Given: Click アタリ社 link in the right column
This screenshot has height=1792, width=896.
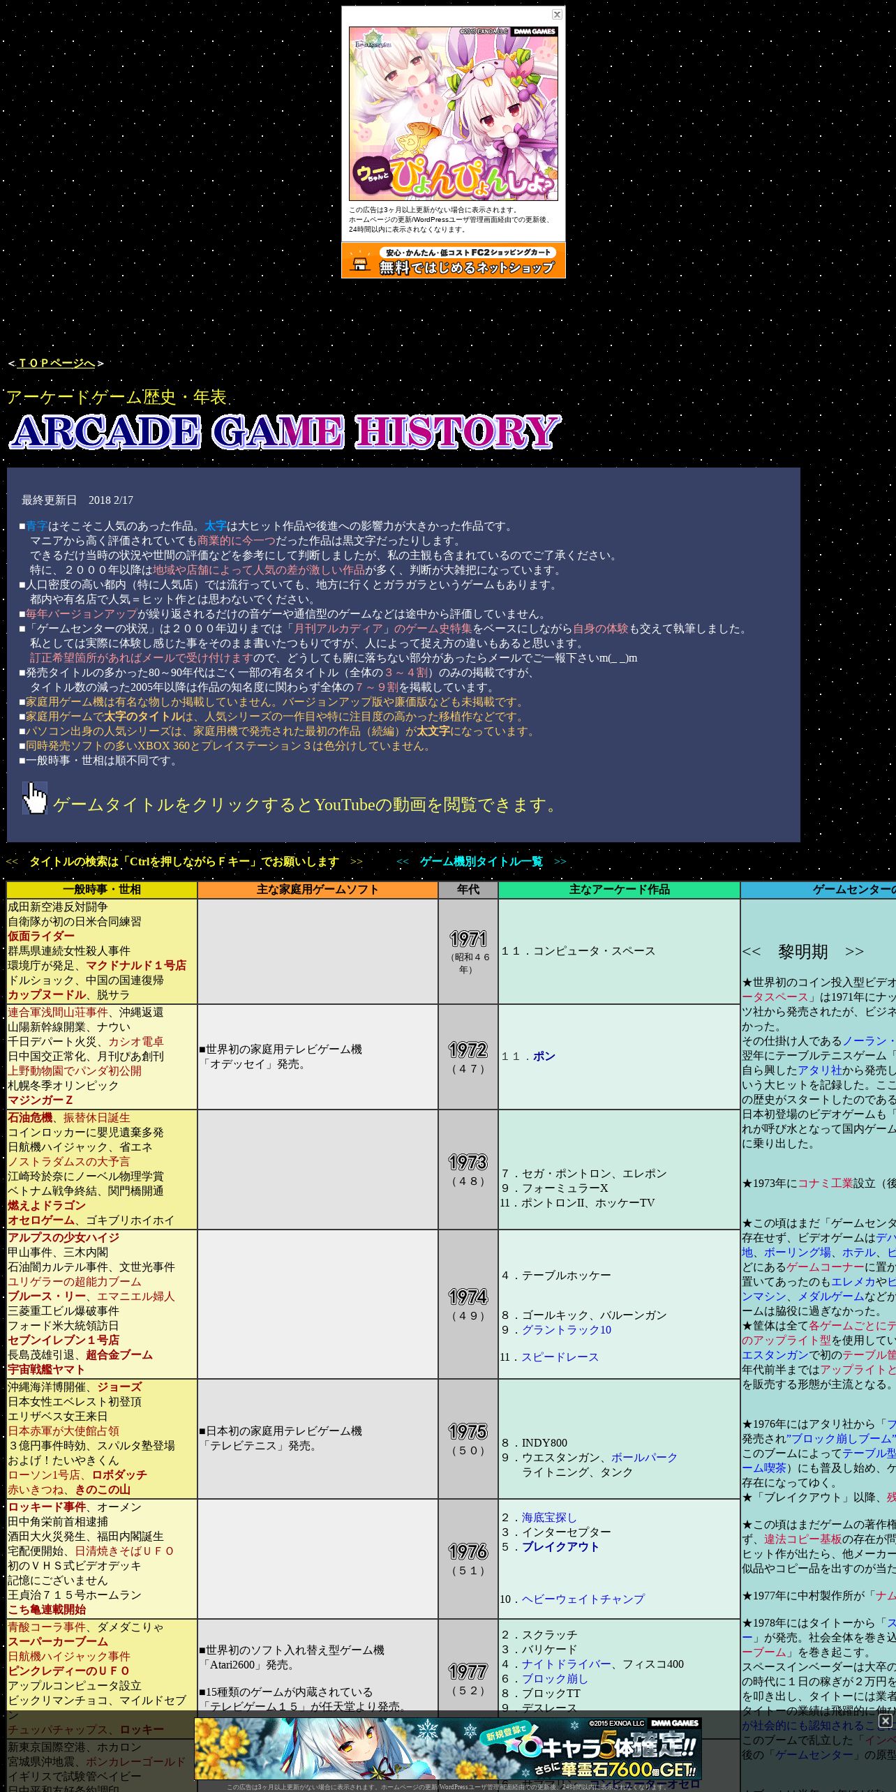Looking at the screenshot, I should click(820, 1070).
